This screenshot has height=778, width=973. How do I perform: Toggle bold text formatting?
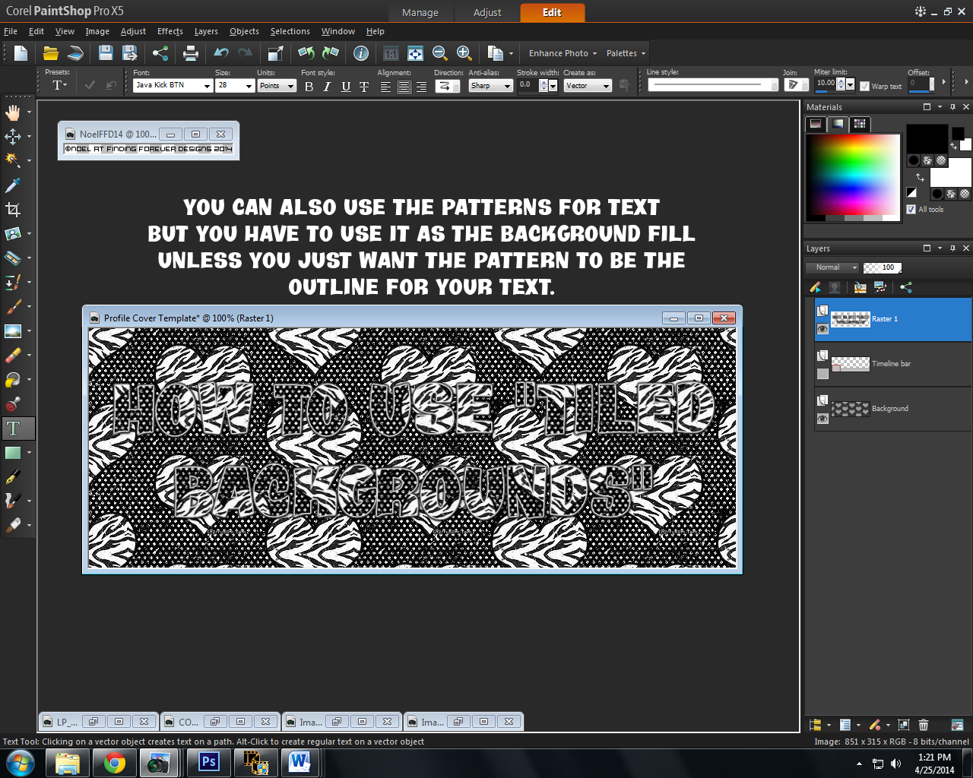(309, 87)
